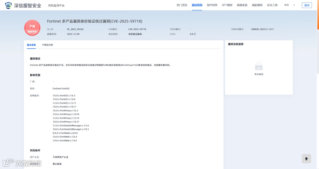Screen dimensions: 319x169
Task: Click the disclosure date 2025-12-09
Action: pyautogui.click(x=73, y=34)
